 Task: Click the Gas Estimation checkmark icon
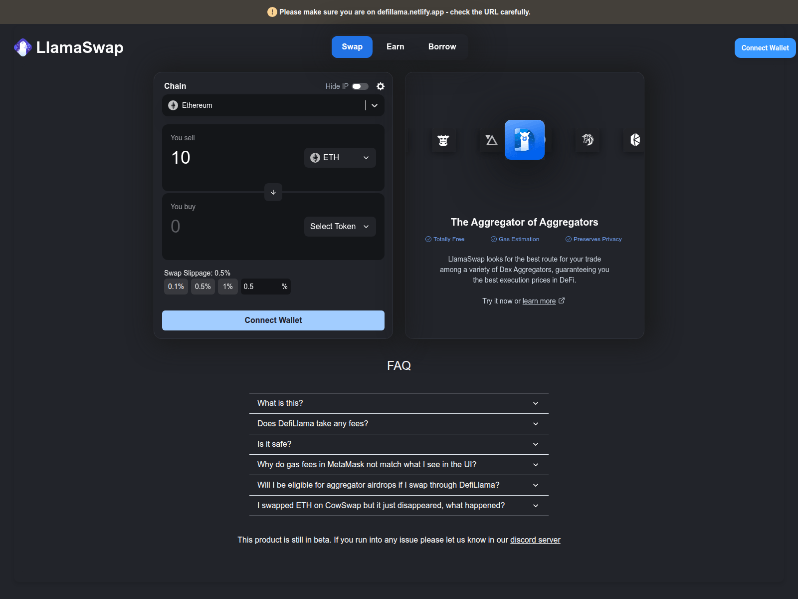tap(494, 239)
